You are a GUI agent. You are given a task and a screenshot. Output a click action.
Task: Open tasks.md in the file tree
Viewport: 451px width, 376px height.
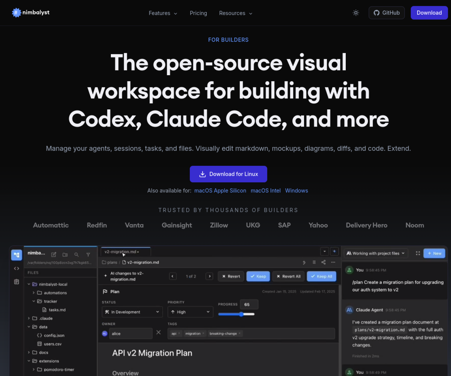click(54, 310)
